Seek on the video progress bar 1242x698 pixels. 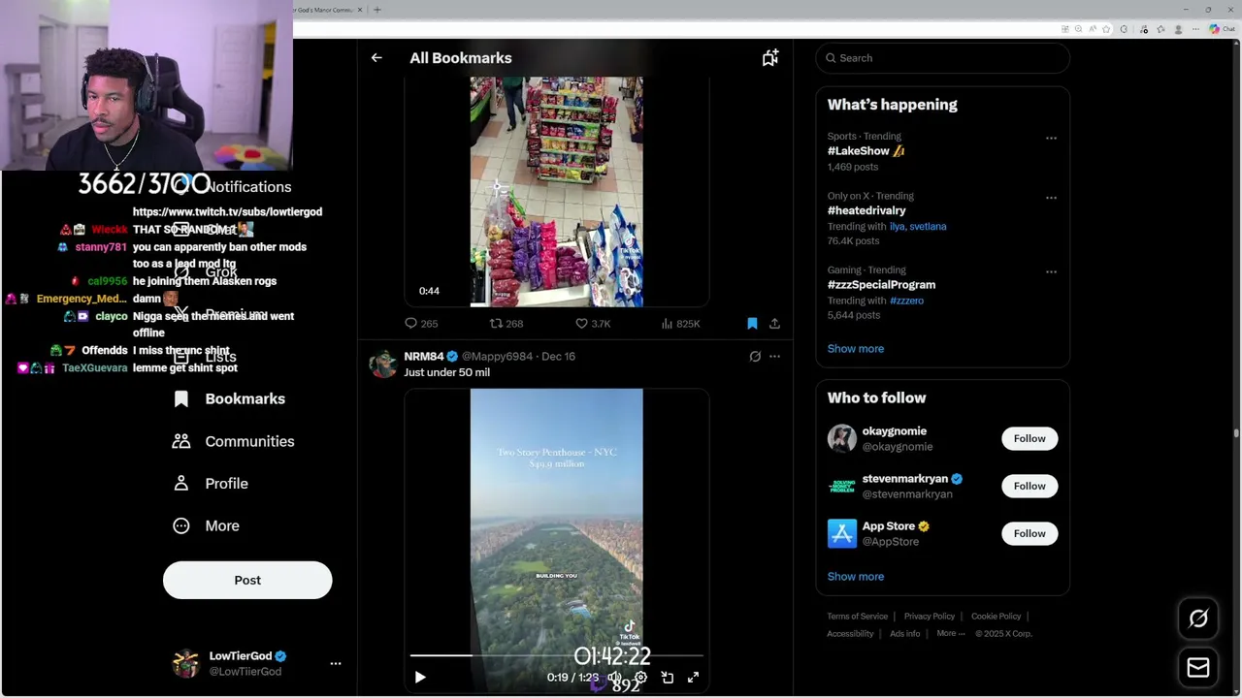pyautogui.click(x=556, y=656)
